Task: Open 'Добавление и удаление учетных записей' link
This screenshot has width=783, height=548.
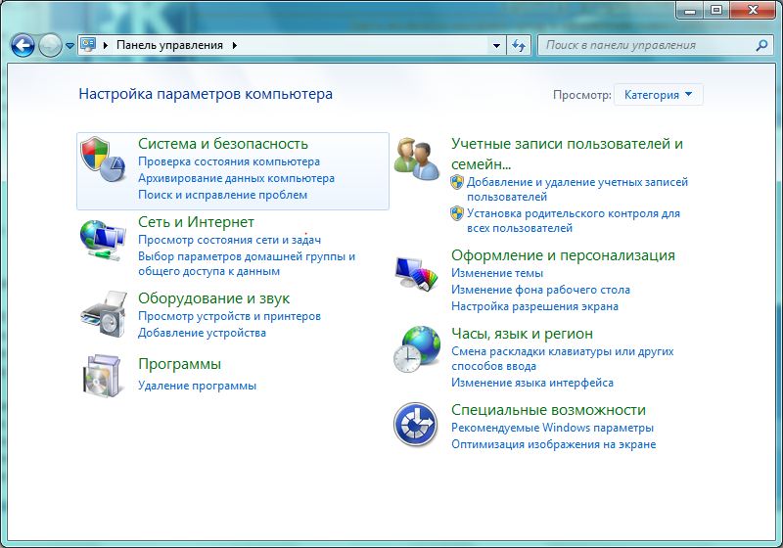Action: (x=577, y=189)
